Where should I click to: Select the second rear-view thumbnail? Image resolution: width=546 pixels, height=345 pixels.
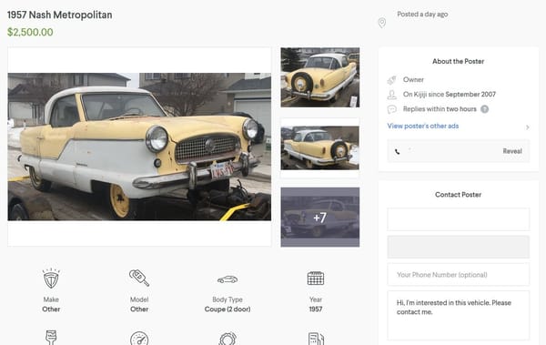click(x=320, y=147)
